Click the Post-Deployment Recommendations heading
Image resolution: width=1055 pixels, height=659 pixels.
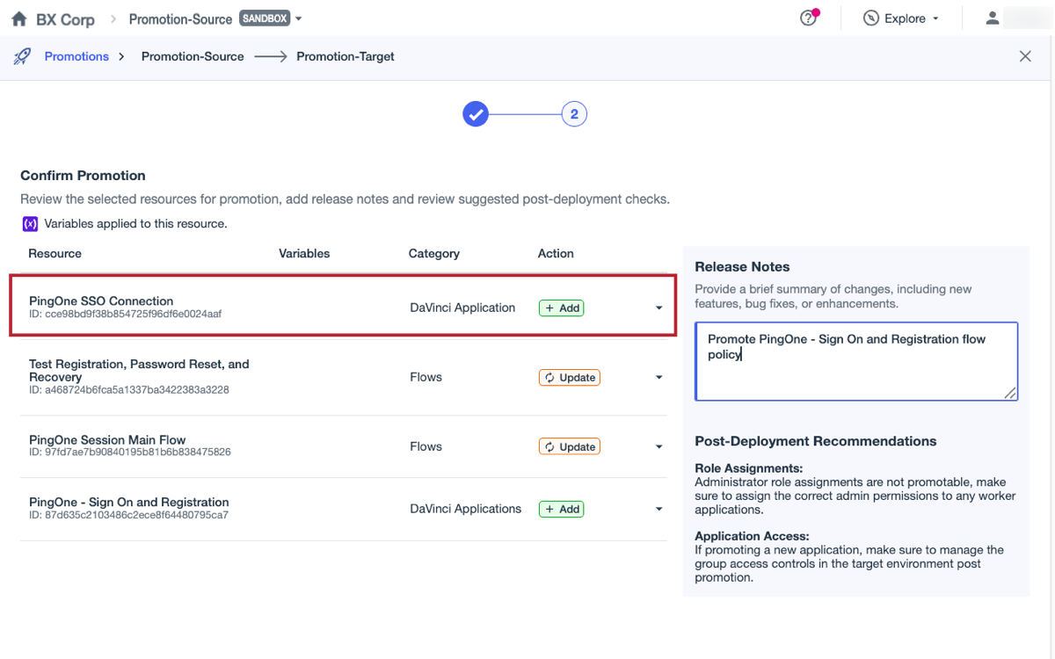(x=816, y=441)
